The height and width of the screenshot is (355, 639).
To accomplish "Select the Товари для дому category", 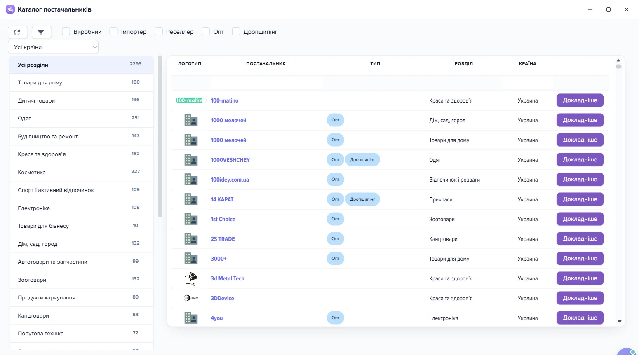I will [82, 83].
